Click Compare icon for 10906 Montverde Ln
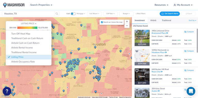 point(185,51)
